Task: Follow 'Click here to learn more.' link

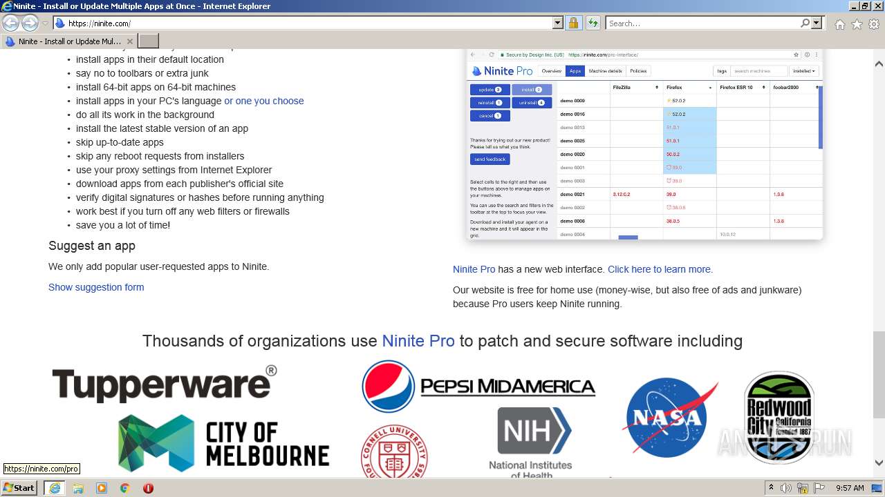Action: (x=660, y=269)
